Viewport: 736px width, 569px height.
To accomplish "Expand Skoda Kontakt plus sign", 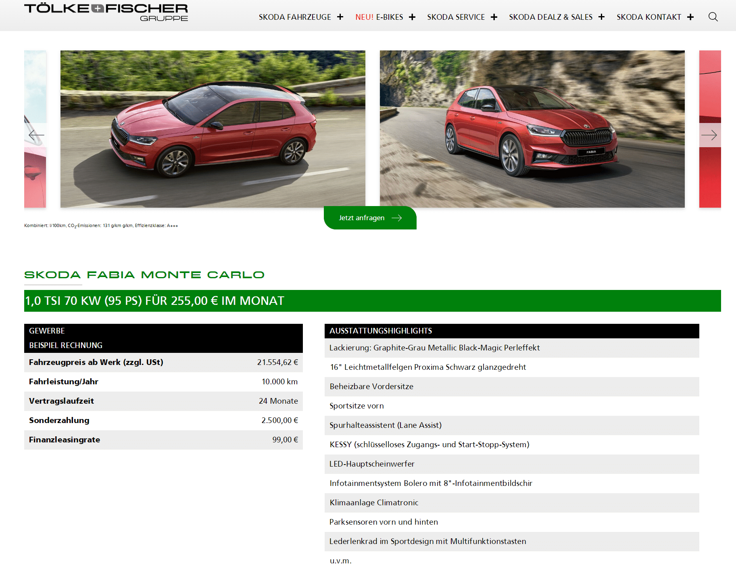I will (690, 17).
